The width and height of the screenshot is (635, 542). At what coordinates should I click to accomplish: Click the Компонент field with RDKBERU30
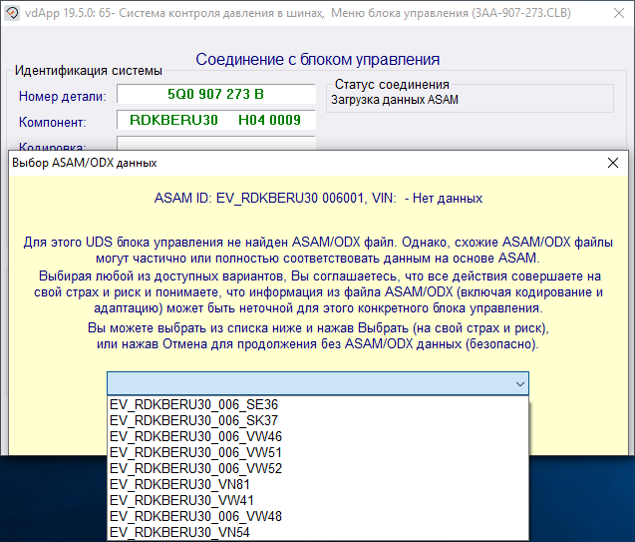click(216, 121)
